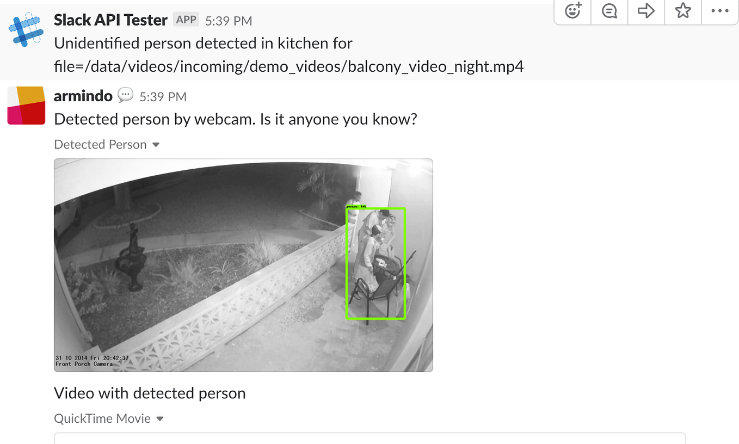This screenshot has height=444, width=739.
Task: Forward the Slack API Tester message
Action: [646, 12]
